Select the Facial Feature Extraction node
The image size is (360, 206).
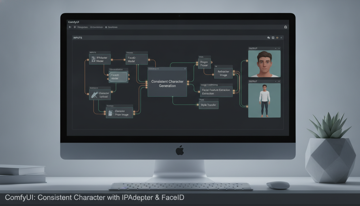(216, 92)
